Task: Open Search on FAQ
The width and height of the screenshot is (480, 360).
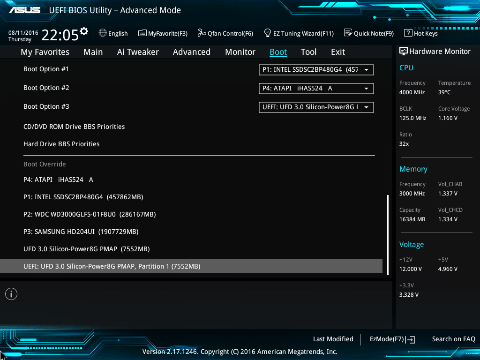Action: [x=453, y=339]
